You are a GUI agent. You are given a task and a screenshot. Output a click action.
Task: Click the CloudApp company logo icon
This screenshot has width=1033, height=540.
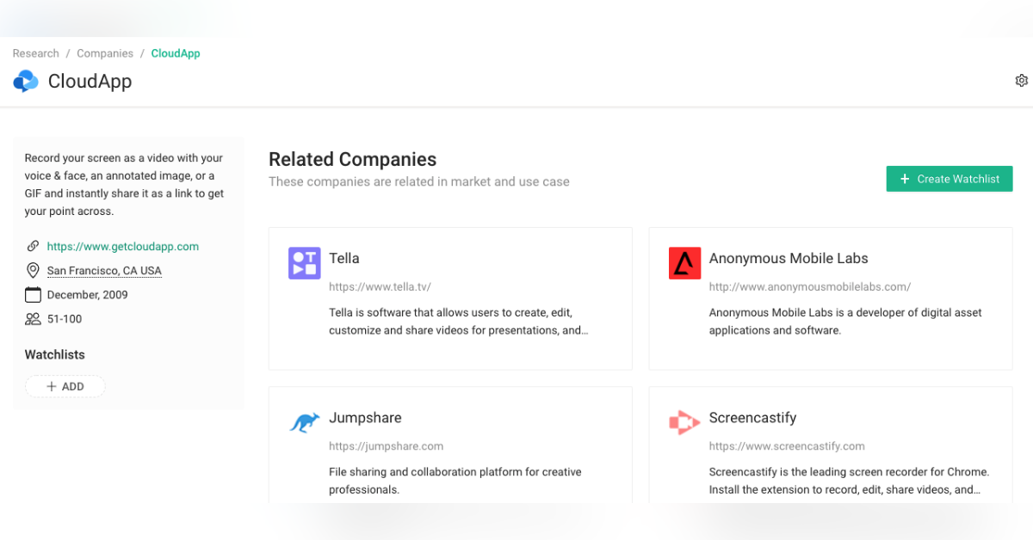tap(25, 81)
